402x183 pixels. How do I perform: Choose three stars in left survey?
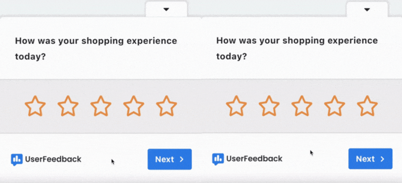click(x=101, y=106)
